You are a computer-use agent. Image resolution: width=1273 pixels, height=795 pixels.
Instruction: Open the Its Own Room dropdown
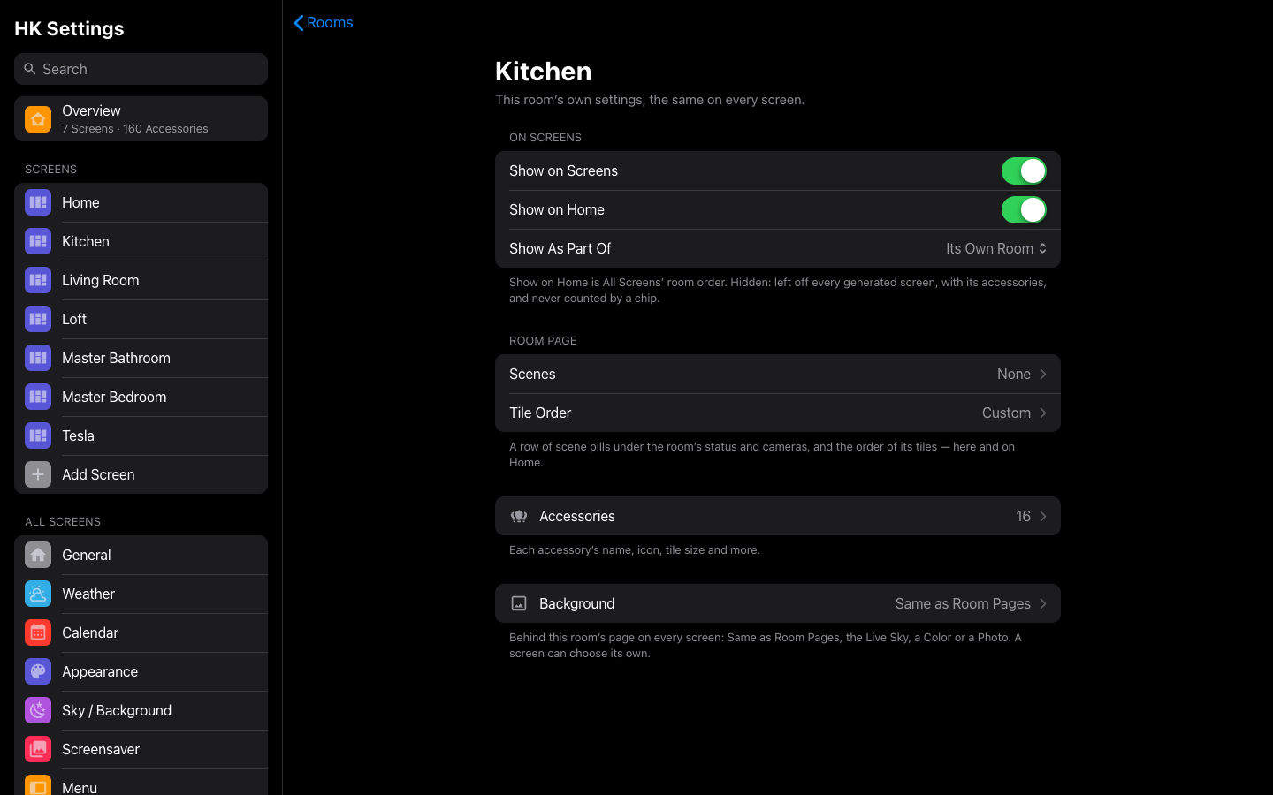point(996,248)
